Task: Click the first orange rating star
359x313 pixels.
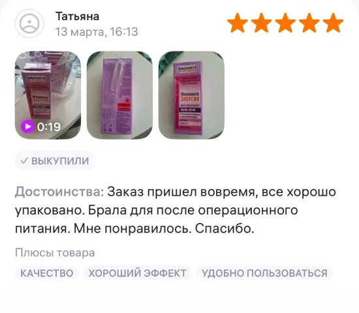Action: click(x=238, y=22)
